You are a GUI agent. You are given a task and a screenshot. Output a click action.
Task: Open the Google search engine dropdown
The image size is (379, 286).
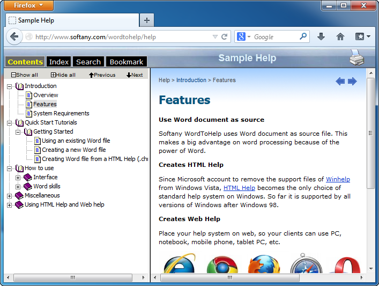pos(244,37)
